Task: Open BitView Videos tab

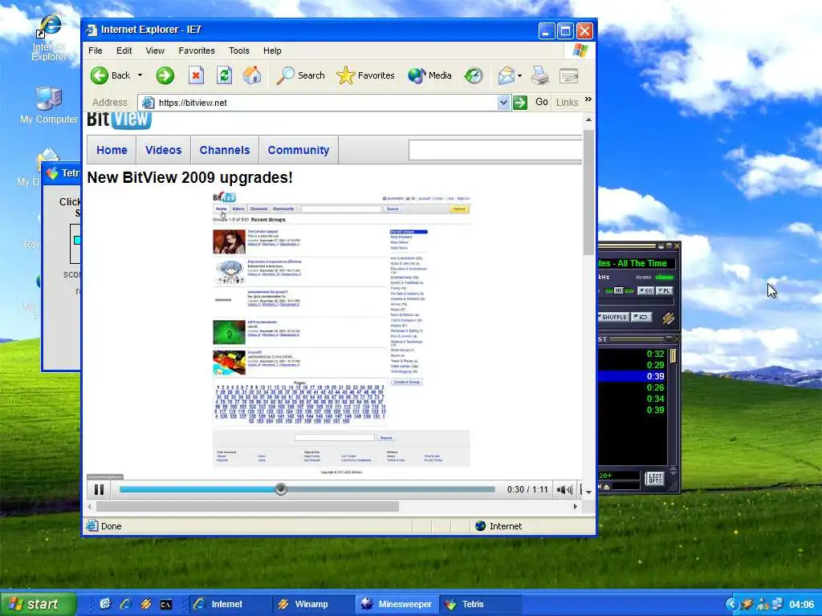Action: (x=164, y=150)
